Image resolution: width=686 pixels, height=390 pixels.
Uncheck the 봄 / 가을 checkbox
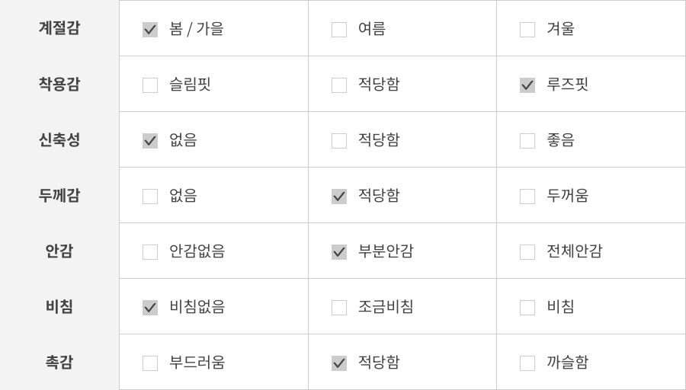click(x=150, y=30)
